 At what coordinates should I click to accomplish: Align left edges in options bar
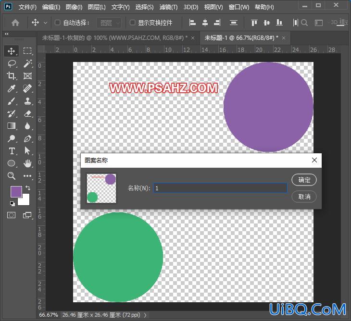[192, 23]
